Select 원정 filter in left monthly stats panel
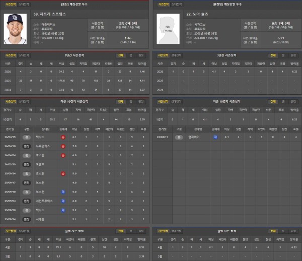Viewport: 302px width, 261px height. [141, 231]
